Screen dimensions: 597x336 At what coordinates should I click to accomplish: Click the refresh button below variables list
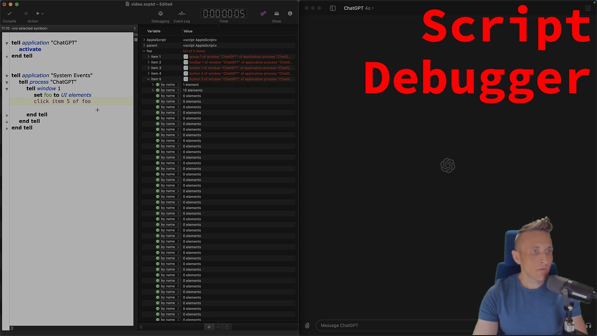227,327
